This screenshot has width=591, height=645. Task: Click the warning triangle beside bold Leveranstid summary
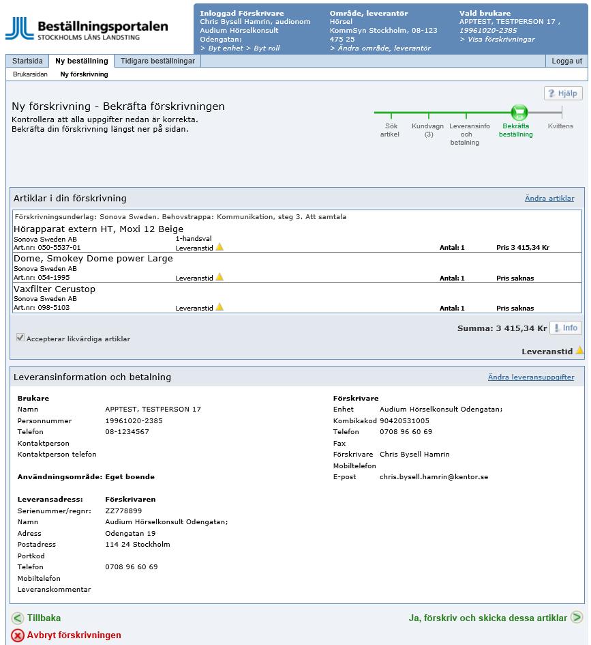pyautogui.click(x=579, y=350)
